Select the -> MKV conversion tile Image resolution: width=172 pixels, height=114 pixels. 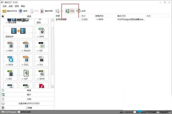click(x=10, y=46)
